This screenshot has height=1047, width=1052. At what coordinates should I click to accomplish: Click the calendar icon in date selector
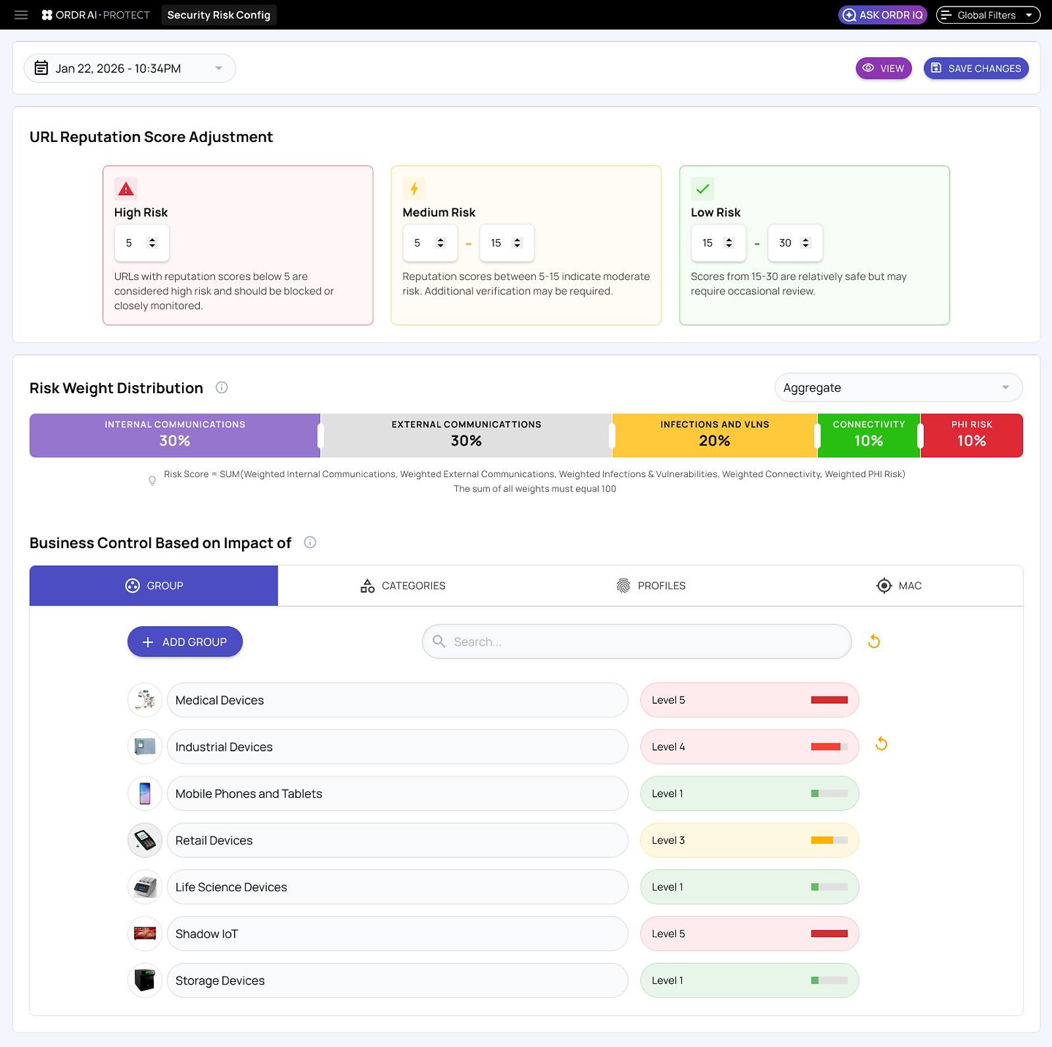(41, 68)
